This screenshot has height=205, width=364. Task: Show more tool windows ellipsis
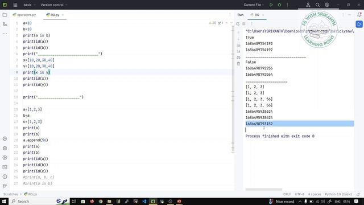[5, 34]
